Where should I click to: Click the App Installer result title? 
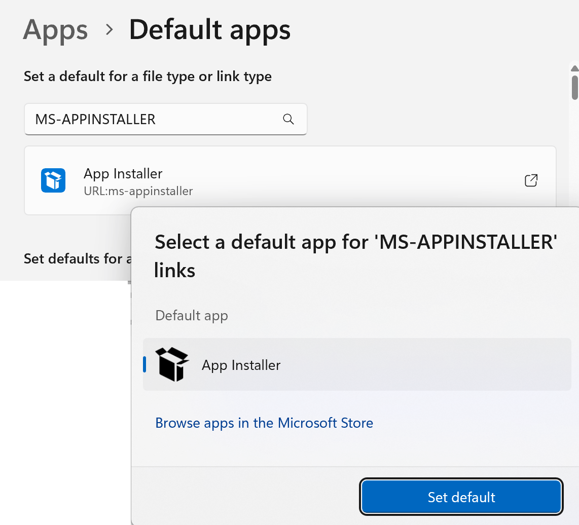pyautogui.click(x=123, y=173)
